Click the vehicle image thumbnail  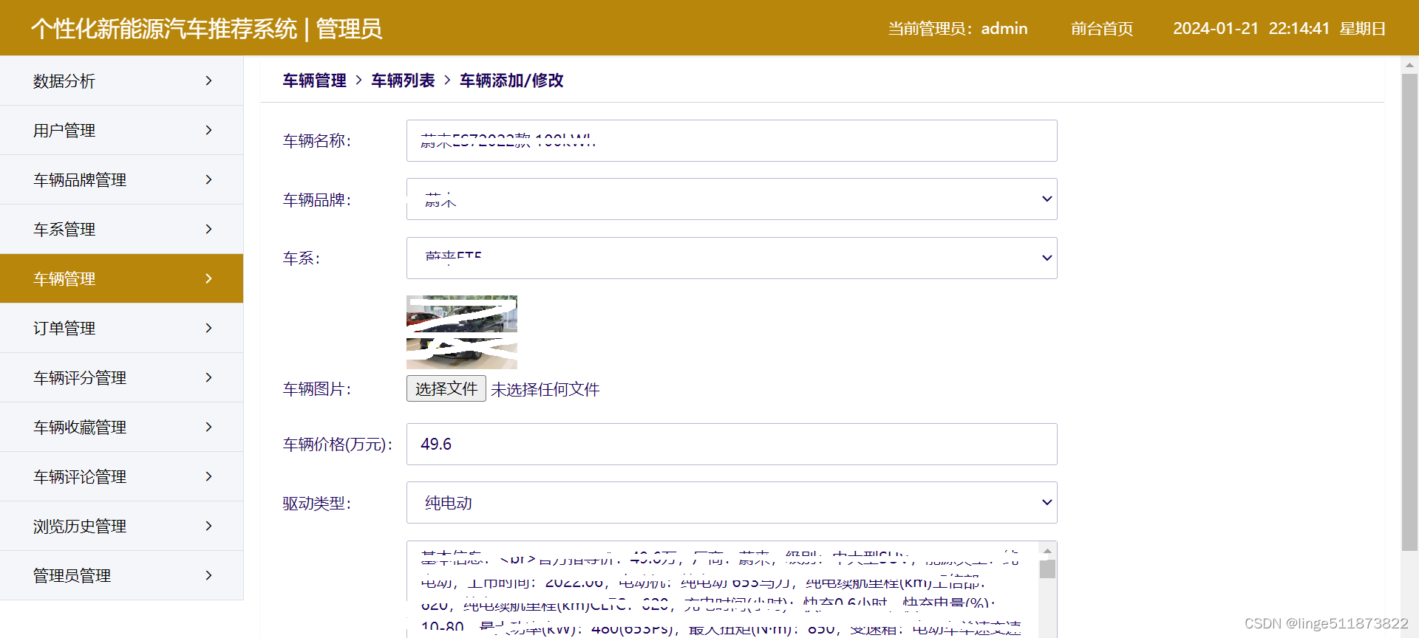click(462, 332)
